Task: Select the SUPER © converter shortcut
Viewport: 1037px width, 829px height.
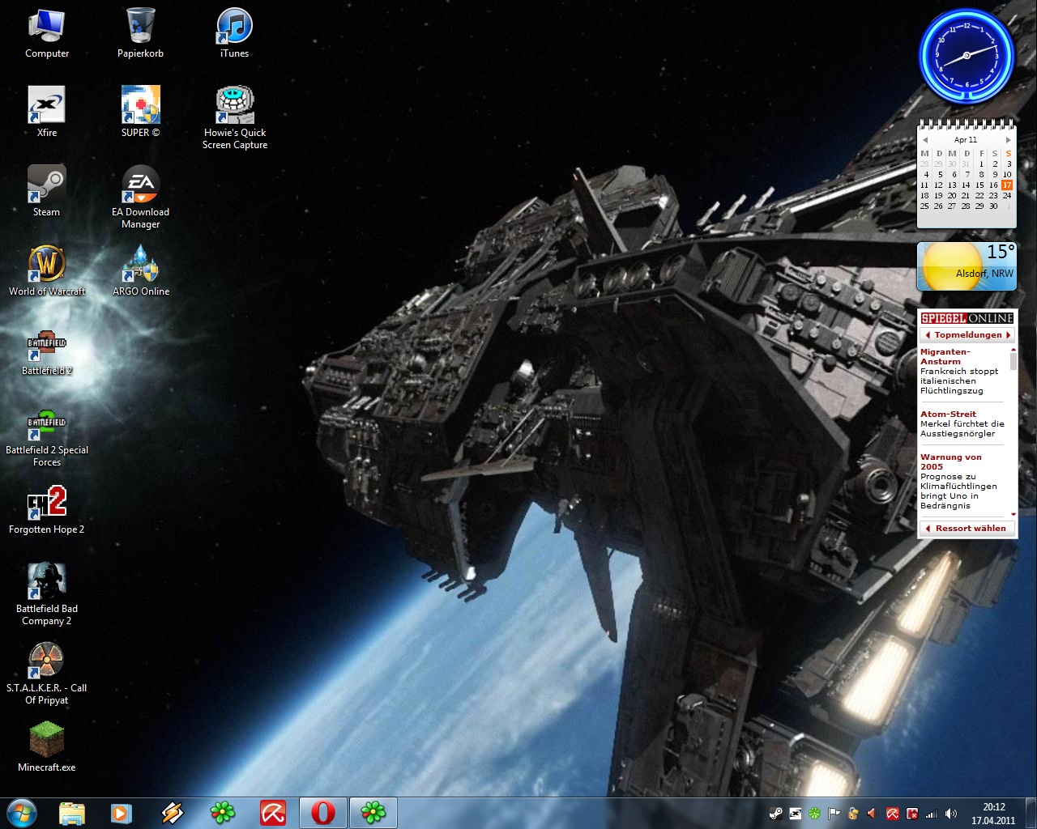Action: pos(140,112)
